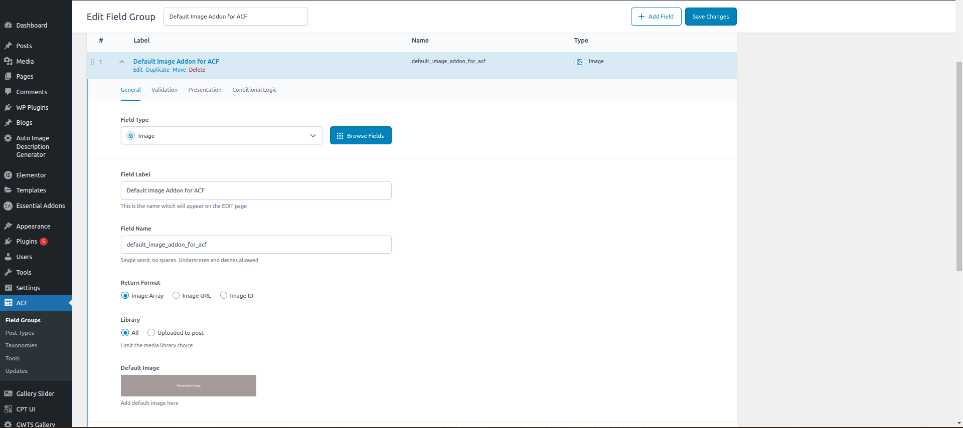Image resolution: width=963 pixels, height=428 pixels.
Task: Switch to the Validation tab
Action: coord(165,90)
